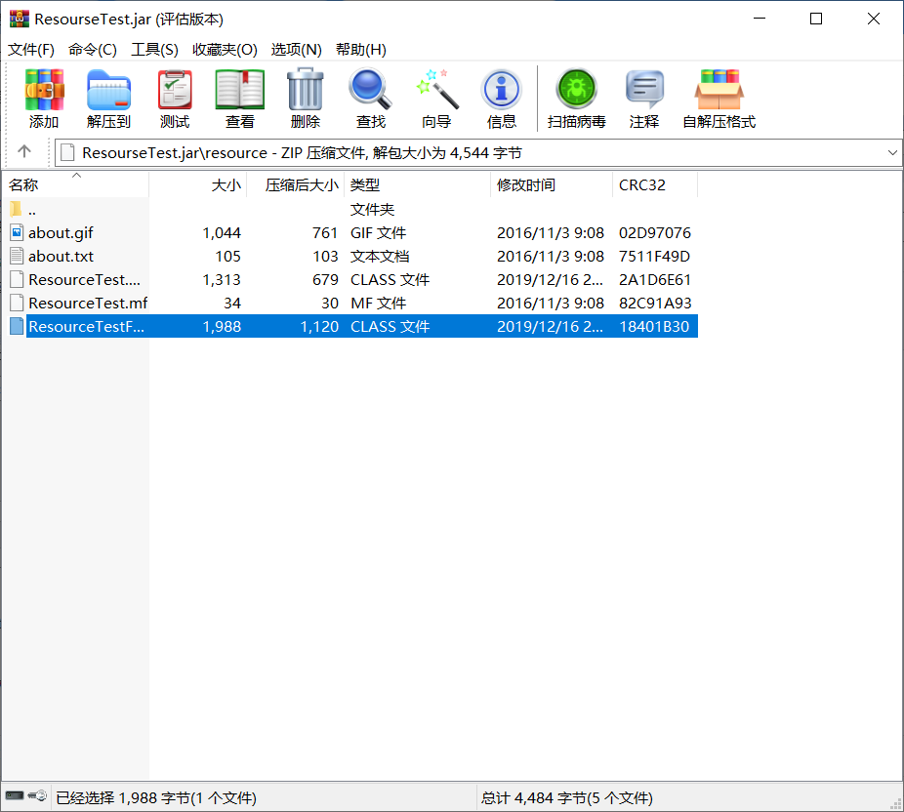Click the 删除 (Delete) toolbar icon
This screenshot has width=904, height=812.
[x=305, y=97]
